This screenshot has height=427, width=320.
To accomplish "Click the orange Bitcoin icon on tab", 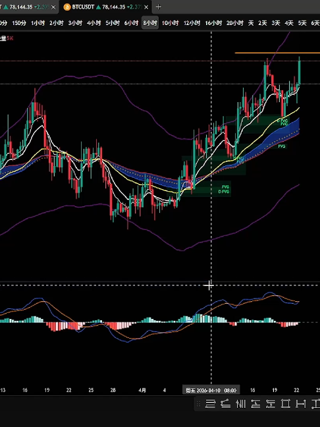I will click(x=67, y=7).
